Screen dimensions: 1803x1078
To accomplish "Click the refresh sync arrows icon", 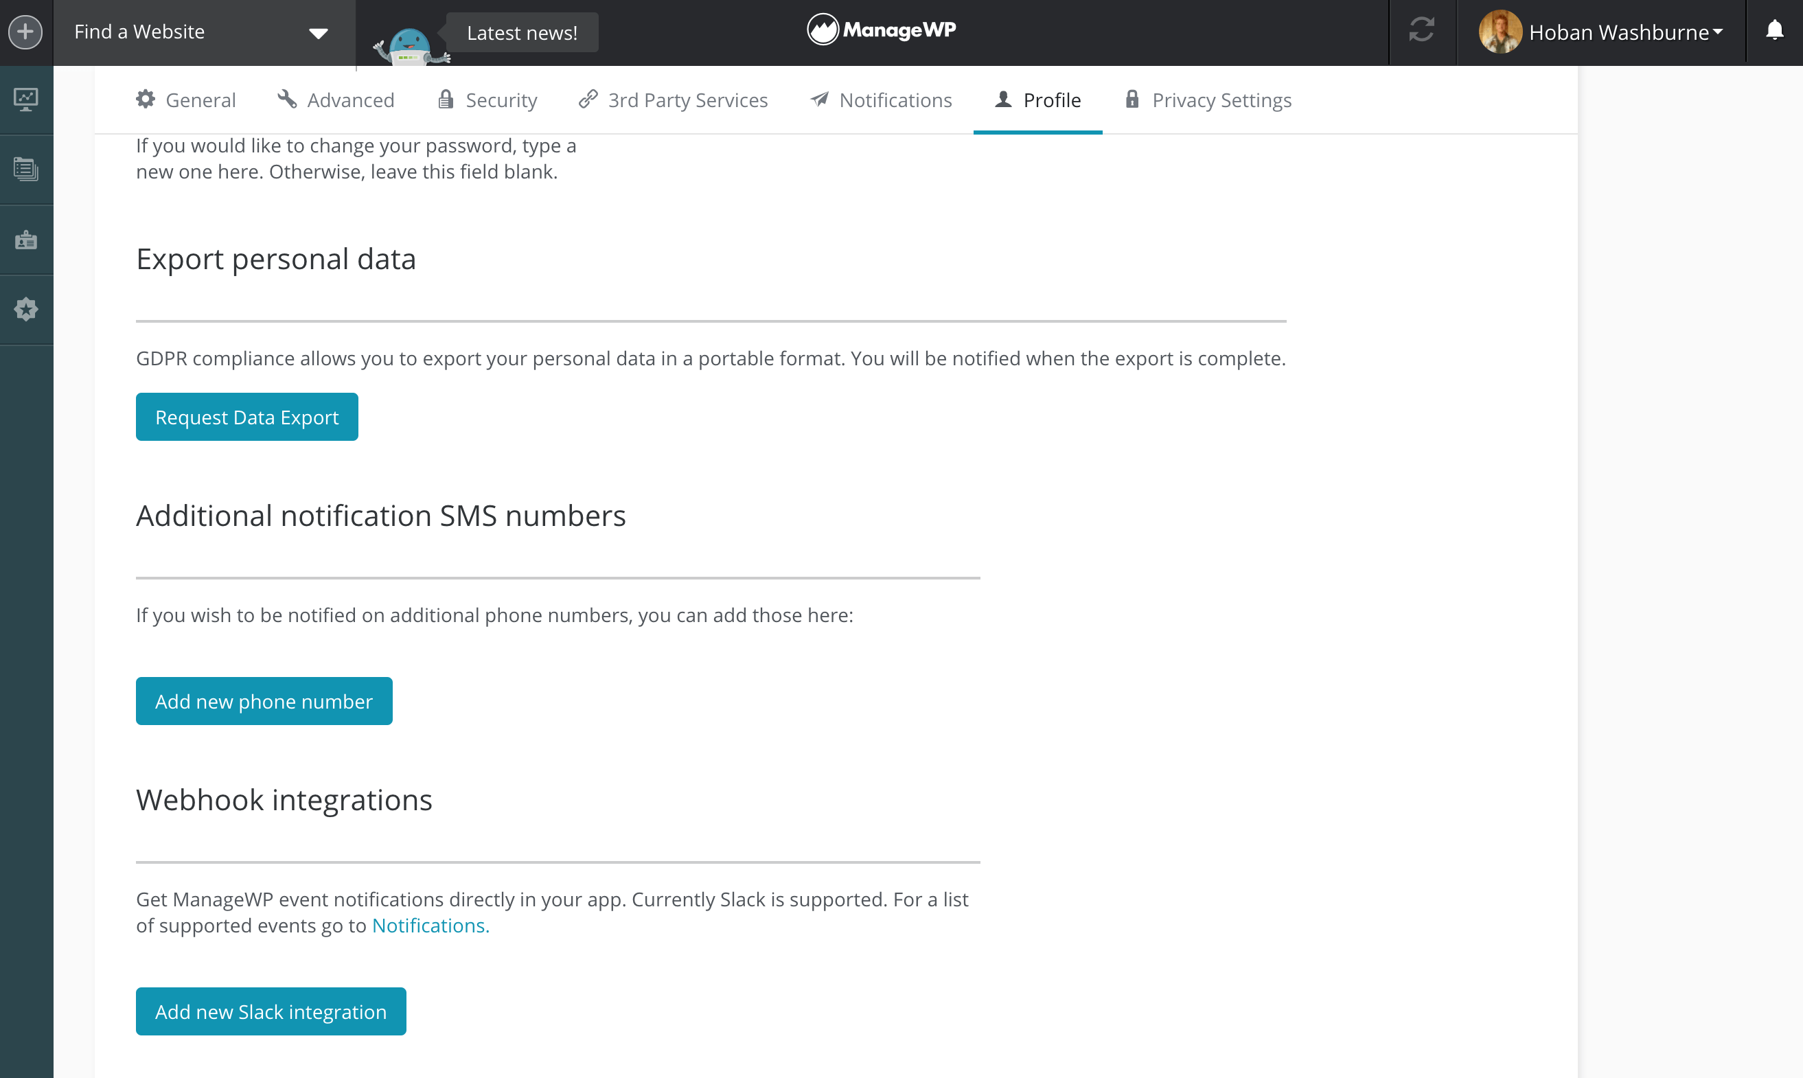I will tap(1422, 31).
